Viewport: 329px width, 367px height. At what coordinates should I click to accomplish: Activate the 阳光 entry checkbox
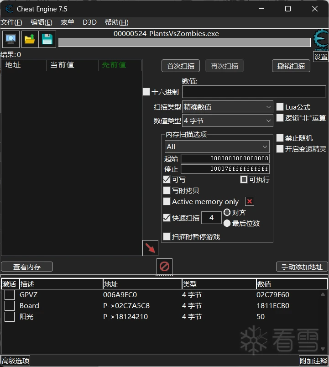pos(10,317)
